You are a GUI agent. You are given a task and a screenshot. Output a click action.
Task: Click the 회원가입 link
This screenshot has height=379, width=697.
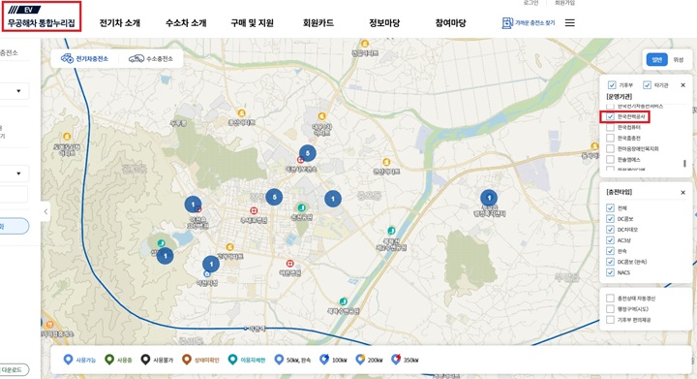tap(564, 3)
